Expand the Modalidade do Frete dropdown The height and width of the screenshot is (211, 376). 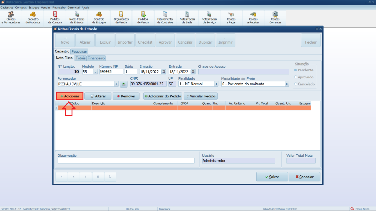[x=287, y=84]
